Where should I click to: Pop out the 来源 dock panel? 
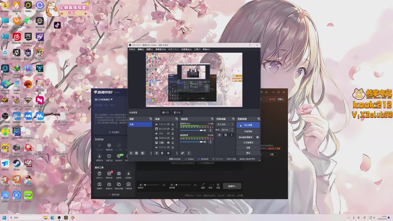(x=176, y=119)
